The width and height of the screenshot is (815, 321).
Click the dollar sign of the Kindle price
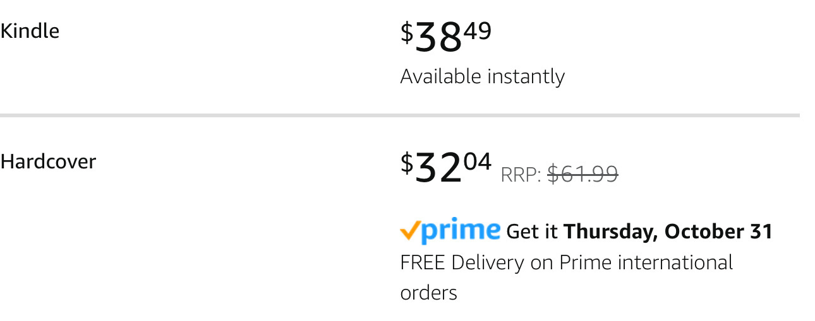click(x=407, y=32)
